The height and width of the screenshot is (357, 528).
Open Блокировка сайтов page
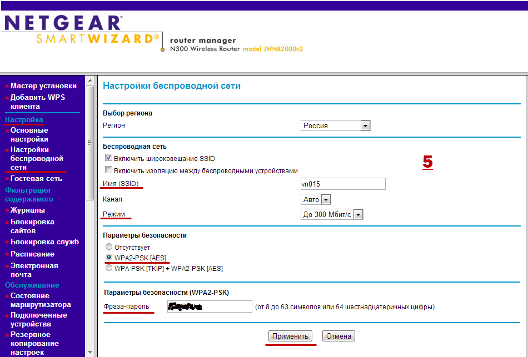pos(32,227)
